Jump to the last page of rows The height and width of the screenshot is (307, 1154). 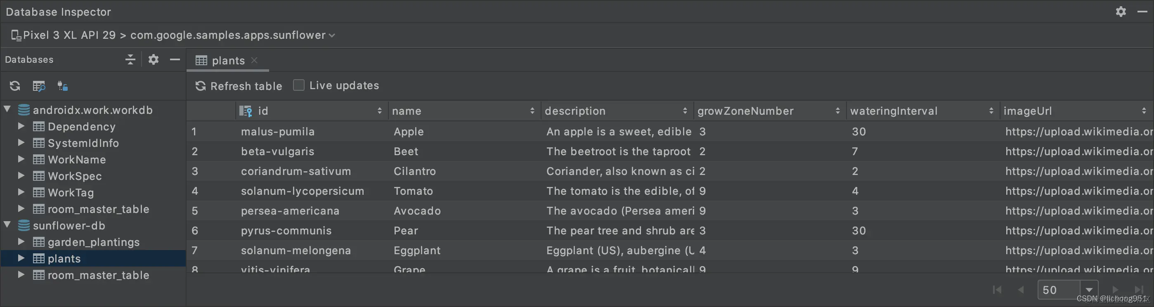click(x=1138, y=290)
